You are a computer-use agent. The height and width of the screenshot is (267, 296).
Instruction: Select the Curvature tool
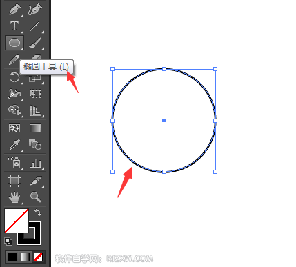tap(35, 10)
